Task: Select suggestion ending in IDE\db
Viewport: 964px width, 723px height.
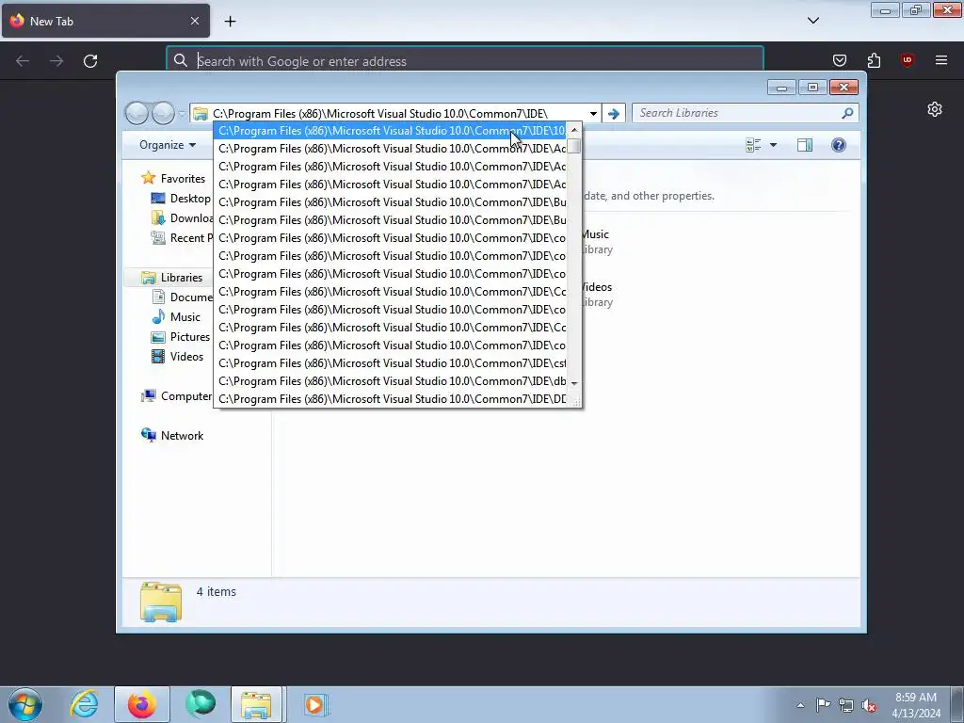Action: pos(391,381)
